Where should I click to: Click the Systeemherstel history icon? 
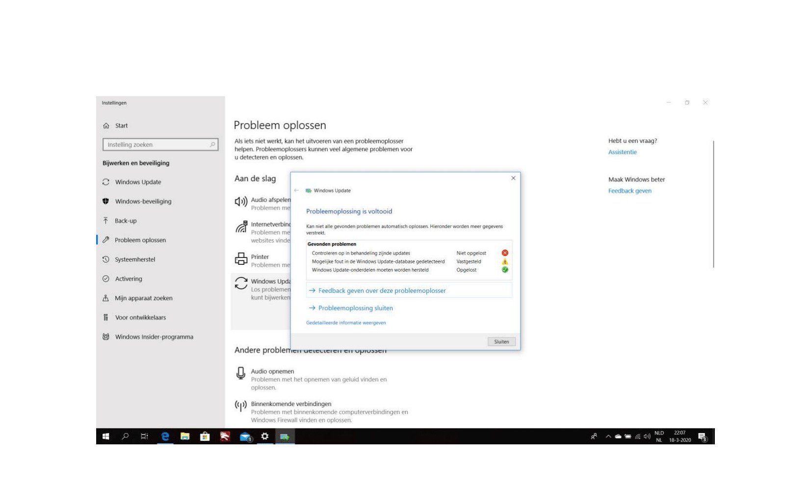pos(105,259)
